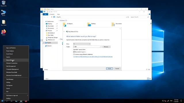
Task: Click the Up arrow in This PC navigation
Action: pos(52,17)
